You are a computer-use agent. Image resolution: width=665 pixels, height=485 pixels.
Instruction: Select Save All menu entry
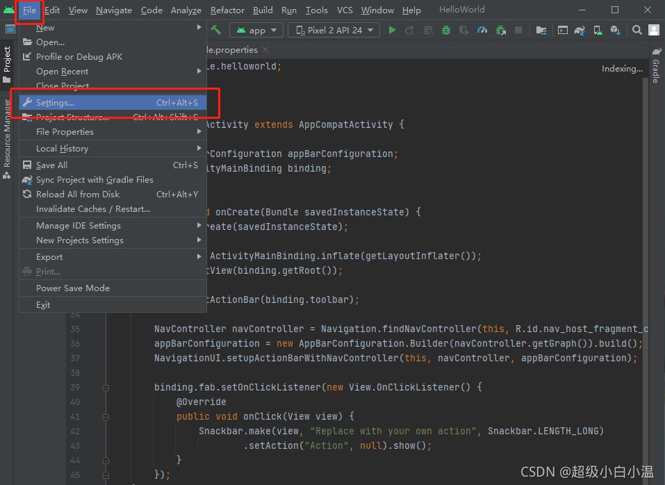[x=113, y=165]
